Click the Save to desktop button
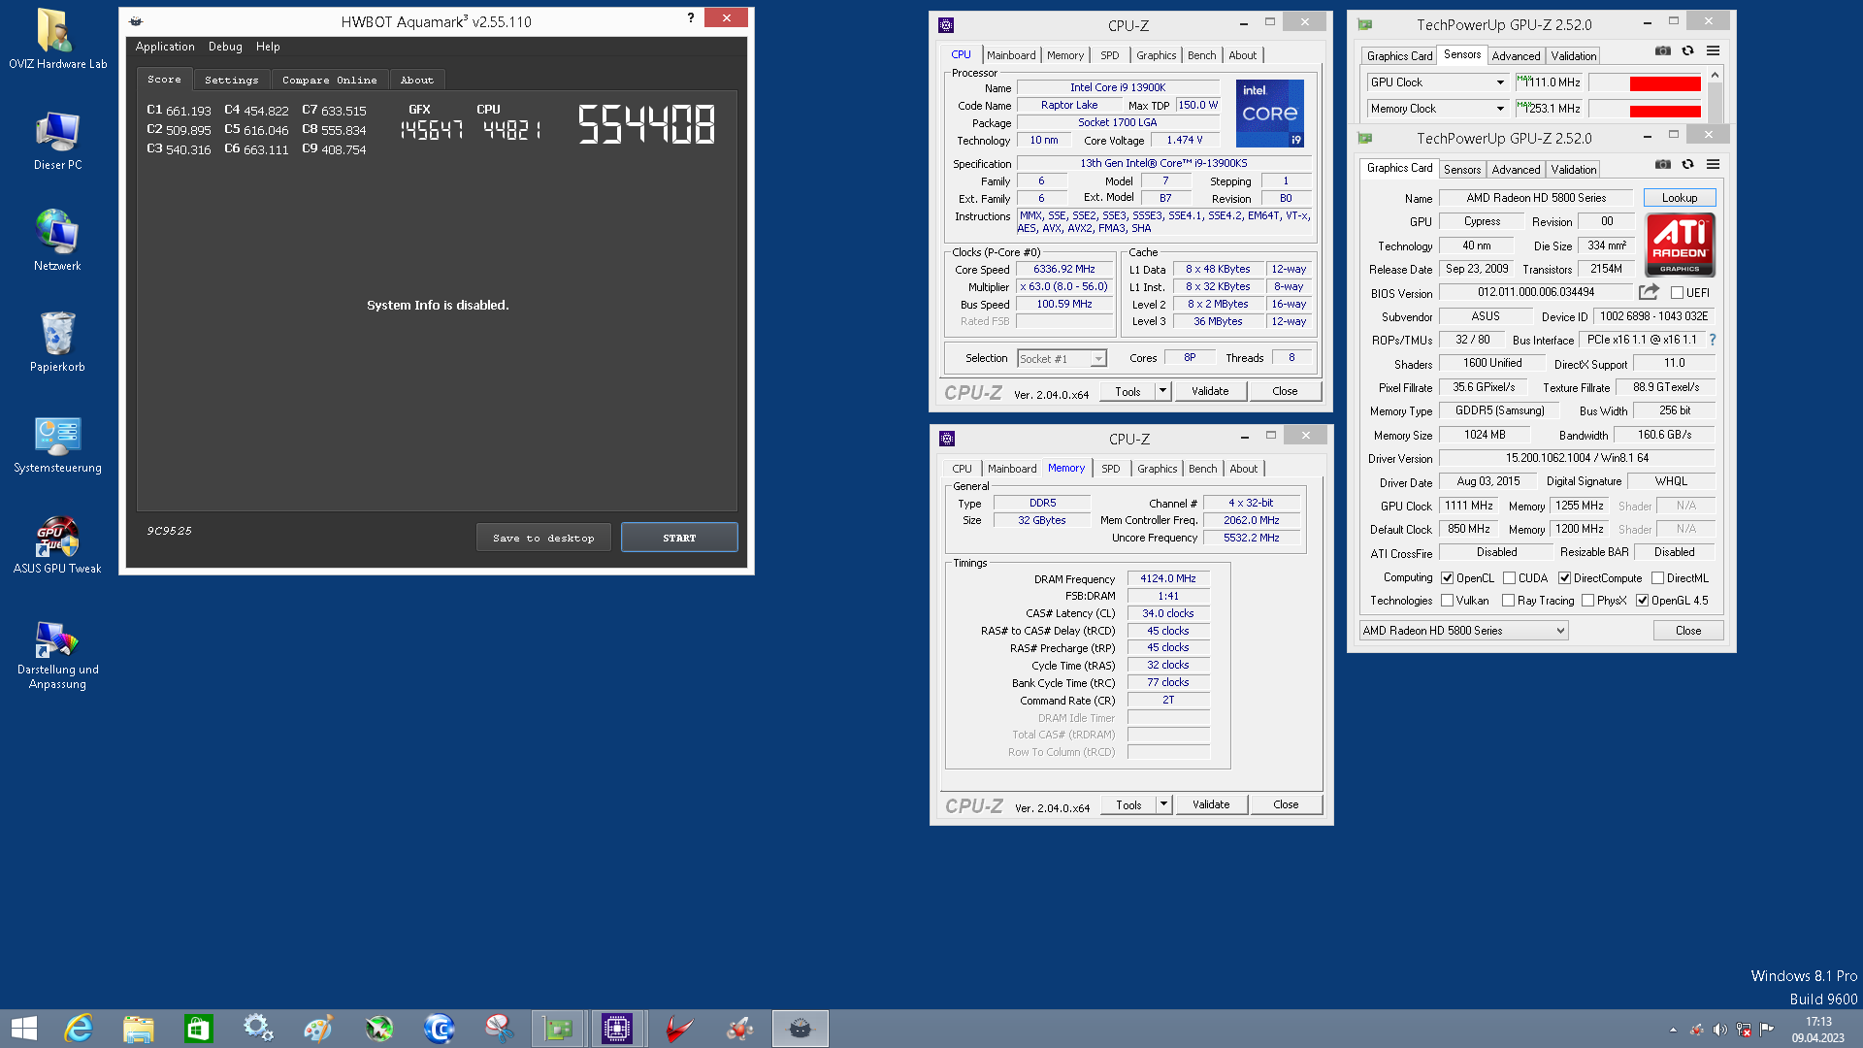This screenshot has width=1863, height=1048. pyautogui.click(x=543, y=538)
